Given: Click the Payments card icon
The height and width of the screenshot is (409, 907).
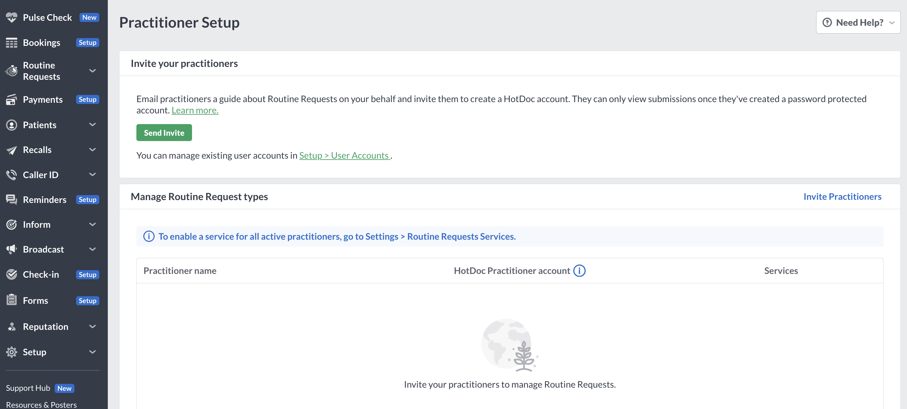Looking at the screenshot, I should [12, 100].
